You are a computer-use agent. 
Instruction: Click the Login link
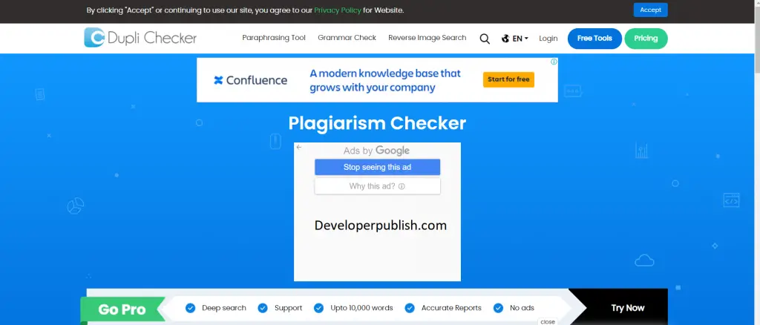point(548,39)
